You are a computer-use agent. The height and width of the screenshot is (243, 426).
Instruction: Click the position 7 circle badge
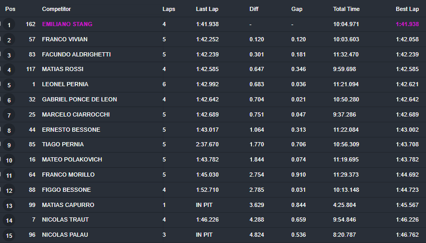pos(9,115)
